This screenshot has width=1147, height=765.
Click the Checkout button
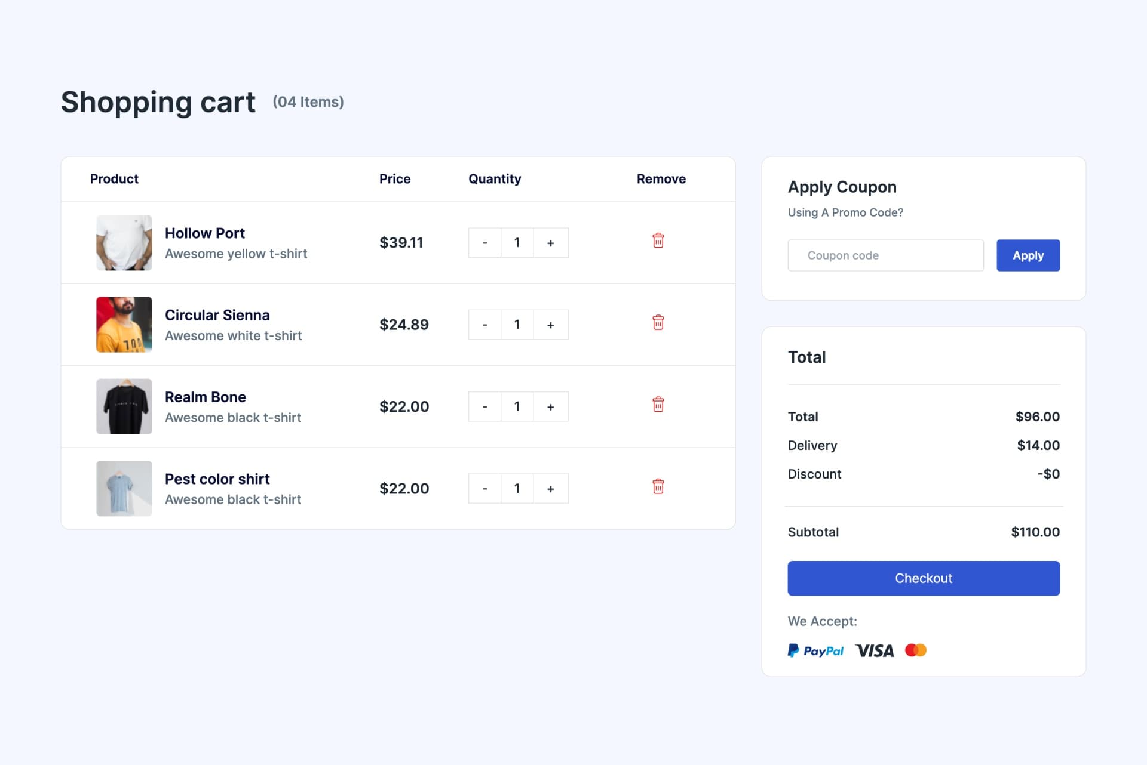(923, 578)
